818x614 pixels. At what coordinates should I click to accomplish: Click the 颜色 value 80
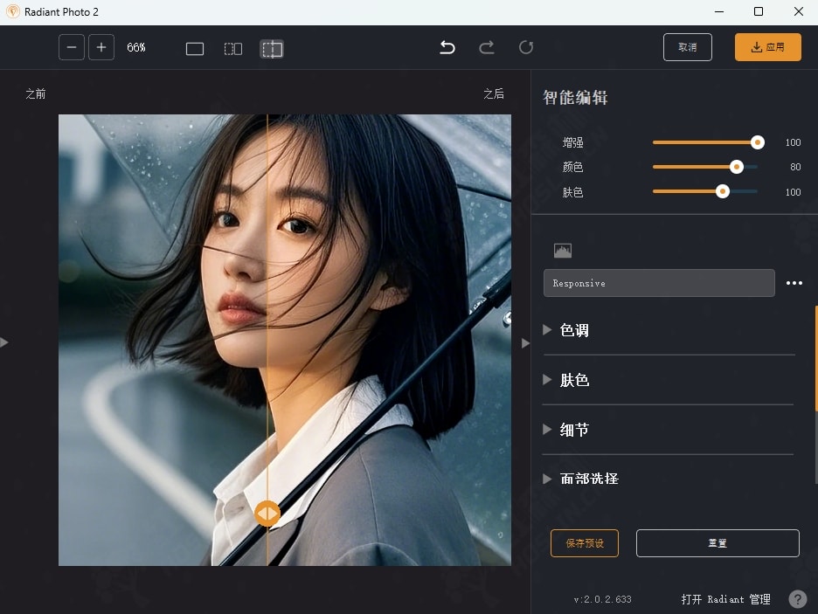795,167
